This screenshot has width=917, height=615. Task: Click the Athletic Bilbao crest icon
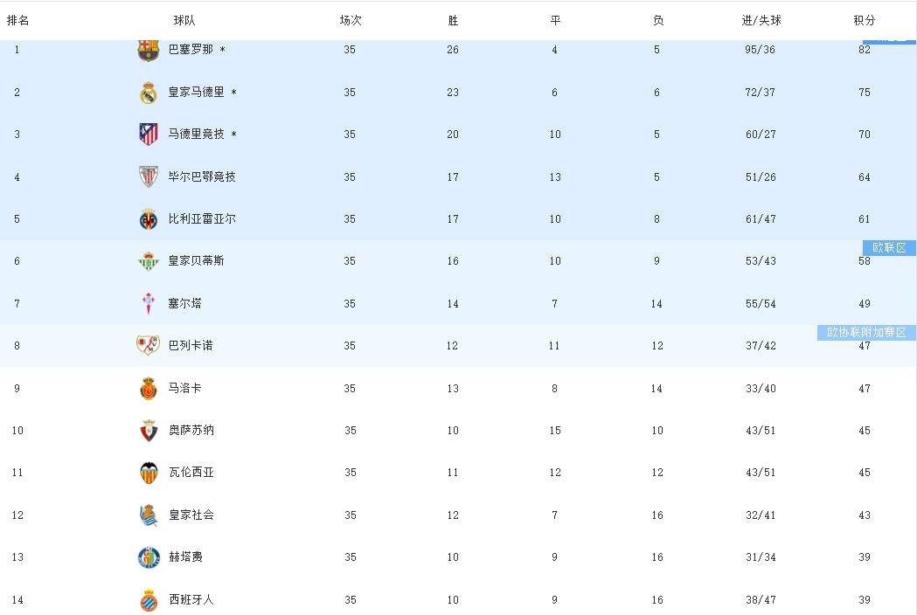tap(149, 176)
